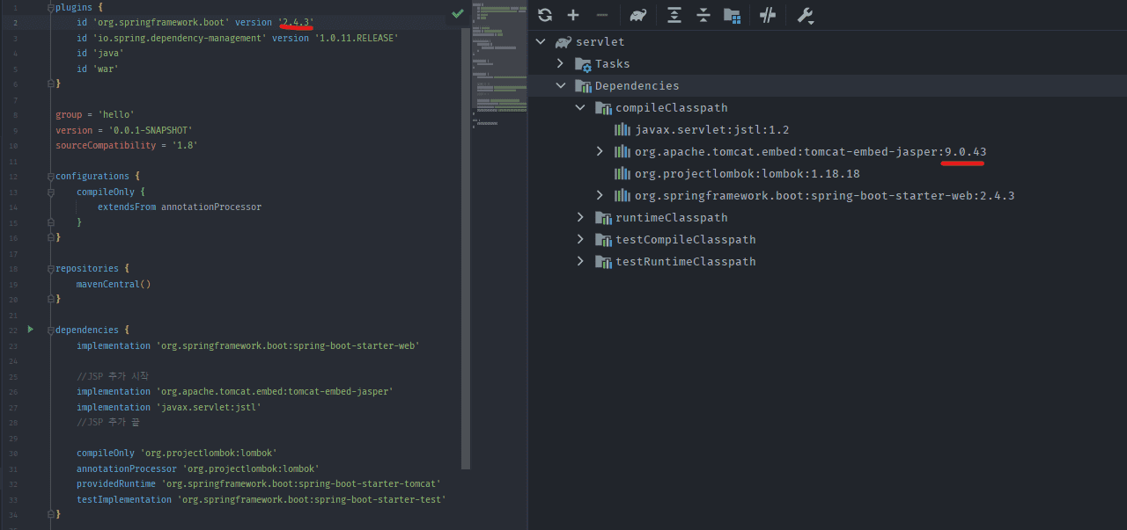Click the folder-diagram icon in the Gradle toolbar
This screenshot has height=530, width=1127.
coord(732,14)
